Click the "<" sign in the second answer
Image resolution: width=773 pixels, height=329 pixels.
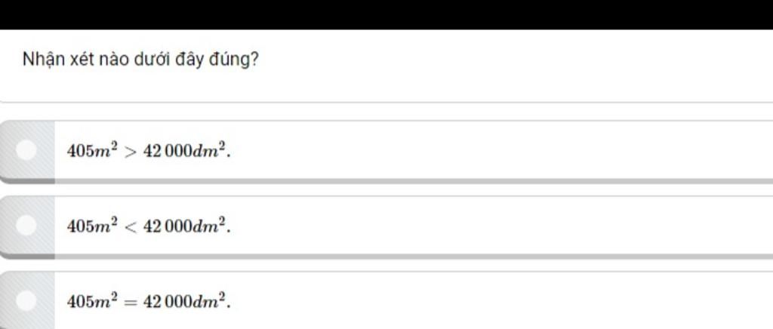(x=130, y=226)
